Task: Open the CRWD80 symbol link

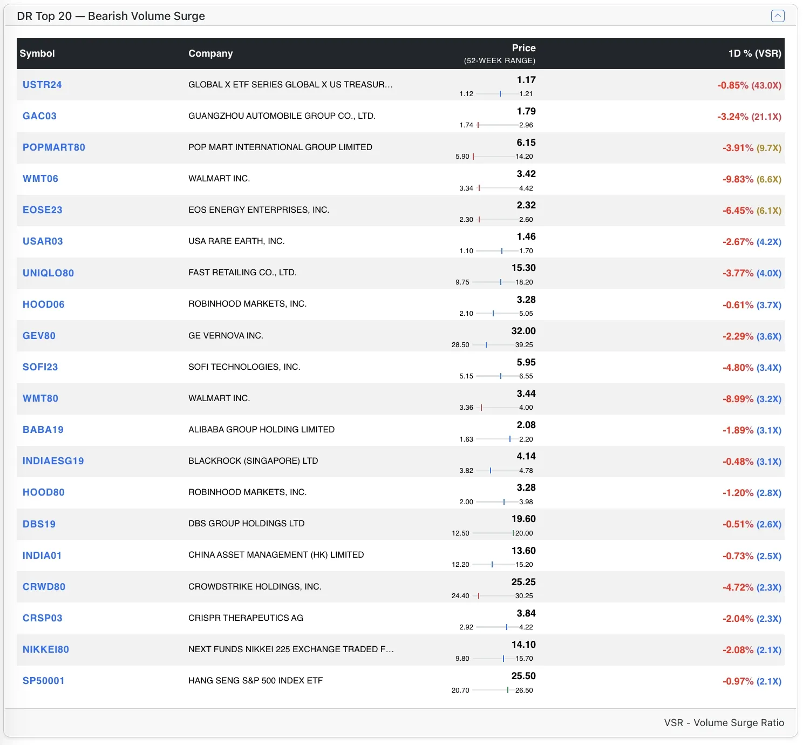Action: 44,587
